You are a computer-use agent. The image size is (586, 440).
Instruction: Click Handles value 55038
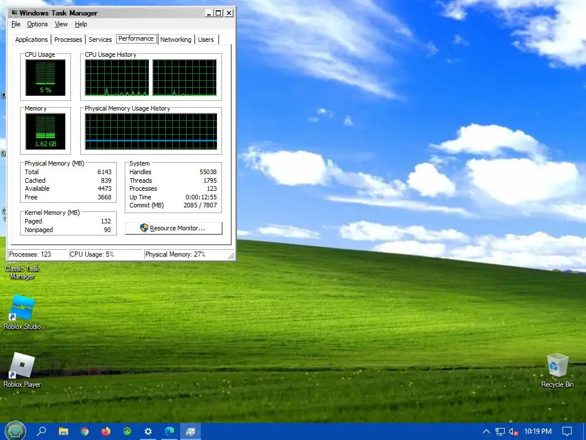[x=208, y=172]
